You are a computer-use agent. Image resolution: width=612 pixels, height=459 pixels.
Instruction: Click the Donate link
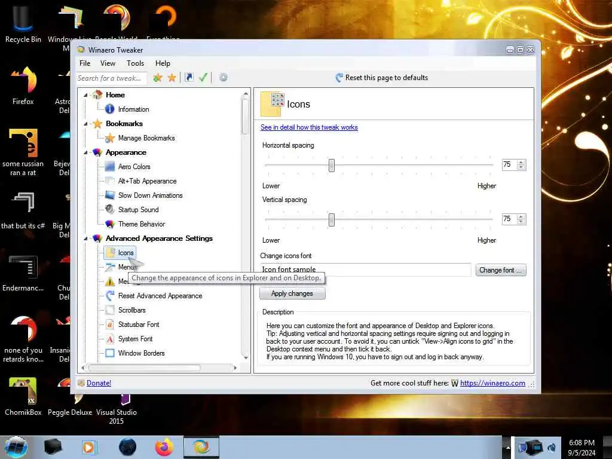[99, 383]
